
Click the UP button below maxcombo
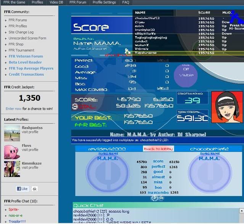tap(154, 198)
